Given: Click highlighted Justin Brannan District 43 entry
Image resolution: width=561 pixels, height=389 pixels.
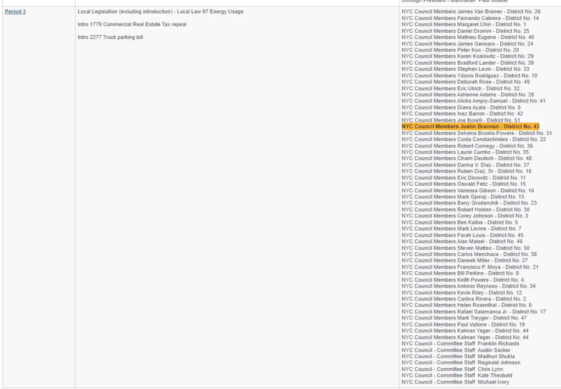Looking at the screenshot, I should tap(470, 127).
